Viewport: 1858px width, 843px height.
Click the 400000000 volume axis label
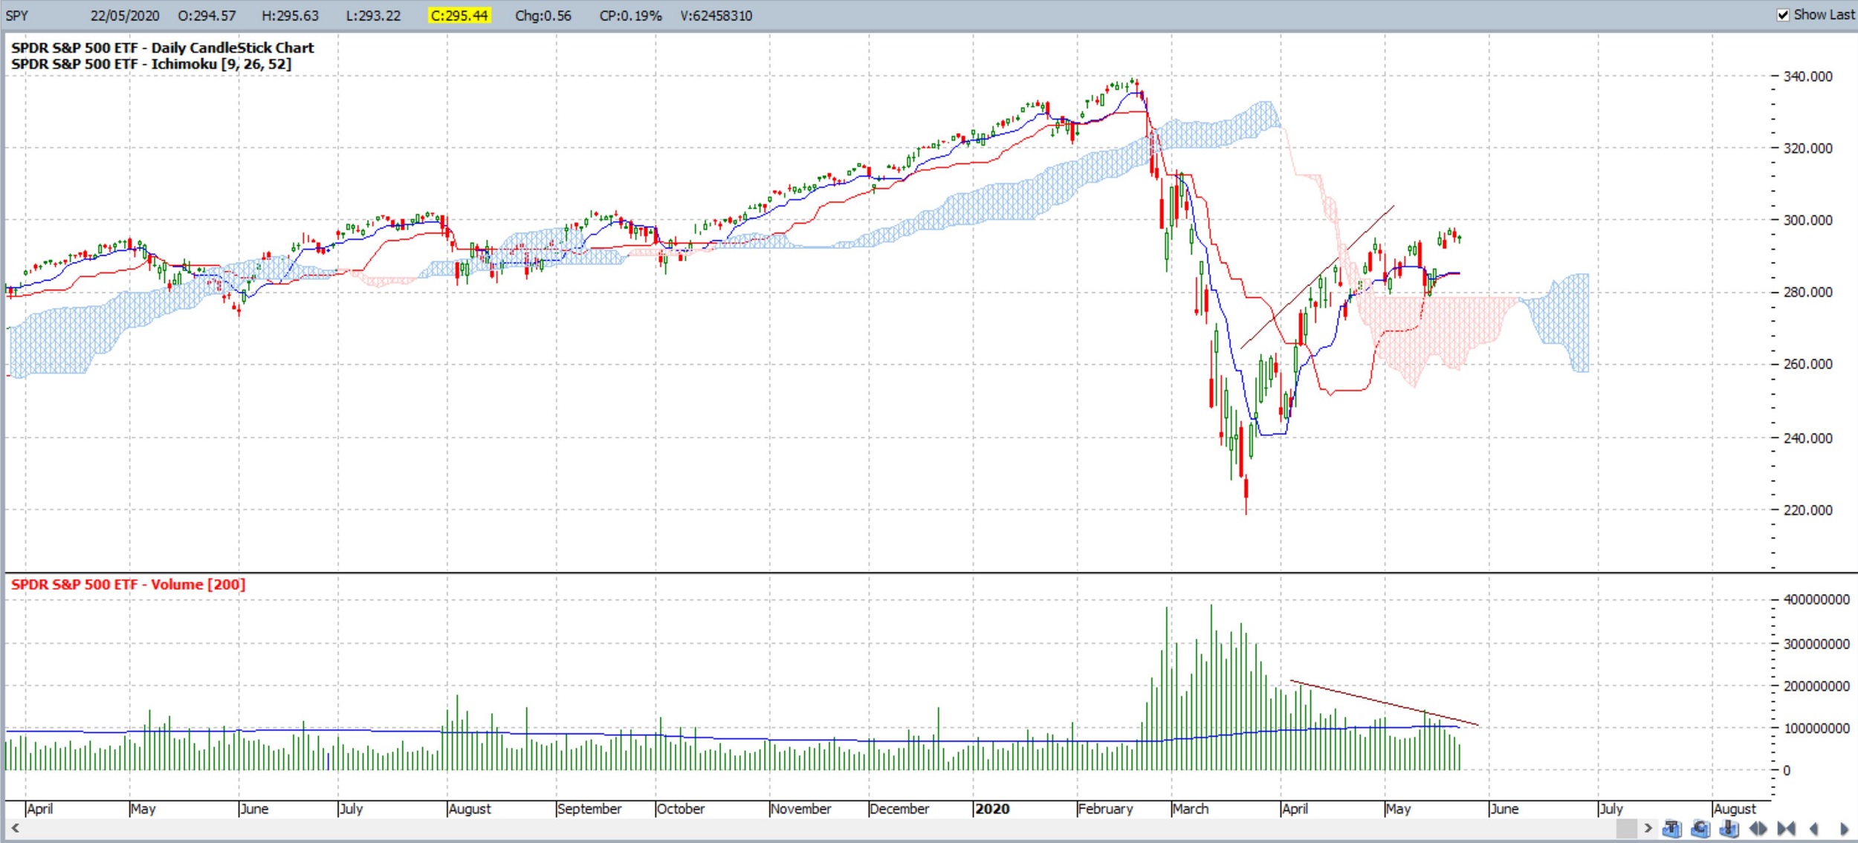click(1816, 600)
